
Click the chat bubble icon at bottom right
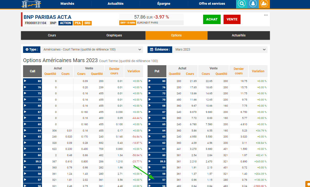[308, 184]
